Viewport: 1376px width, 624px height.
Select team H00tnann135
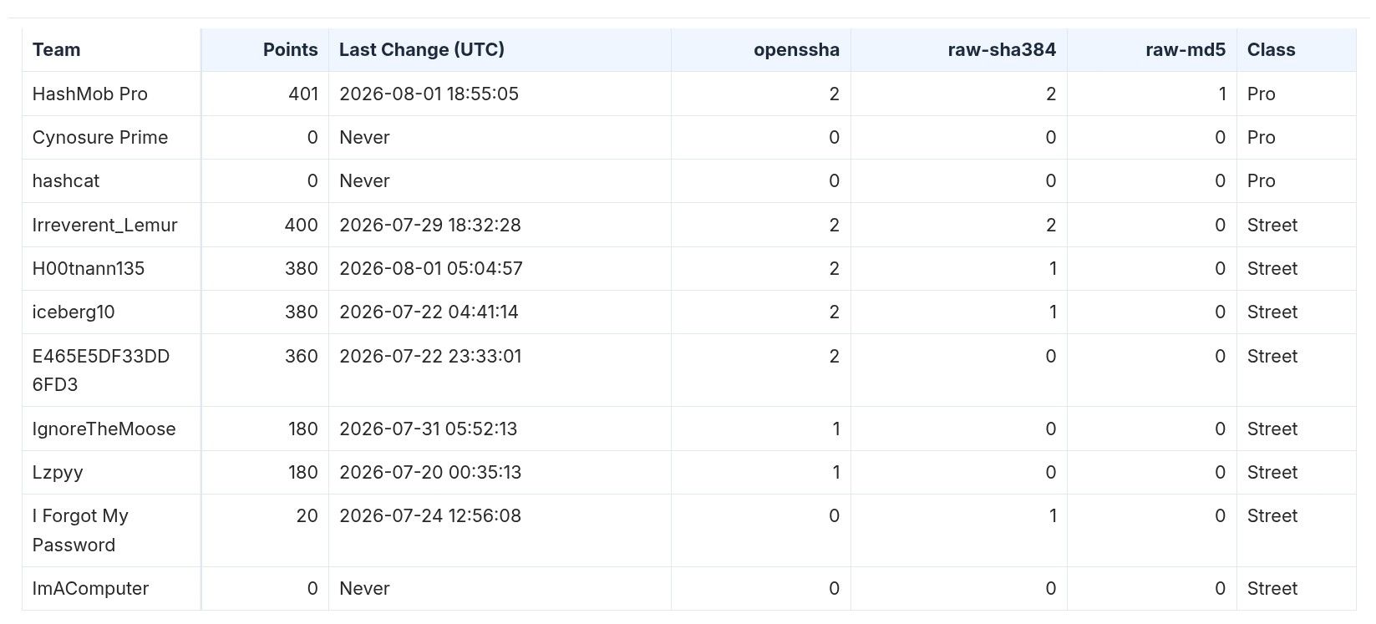[x=89, y=268]
